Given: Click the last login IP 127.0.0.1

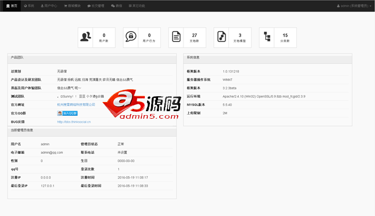Looking at the screenshot, I should [x=47, y=186].
